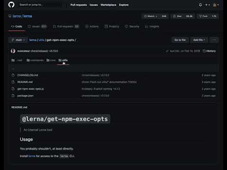Switch to the repo Pull requests tab
This screenshot has height=170, width=227.
click(66, 26)
